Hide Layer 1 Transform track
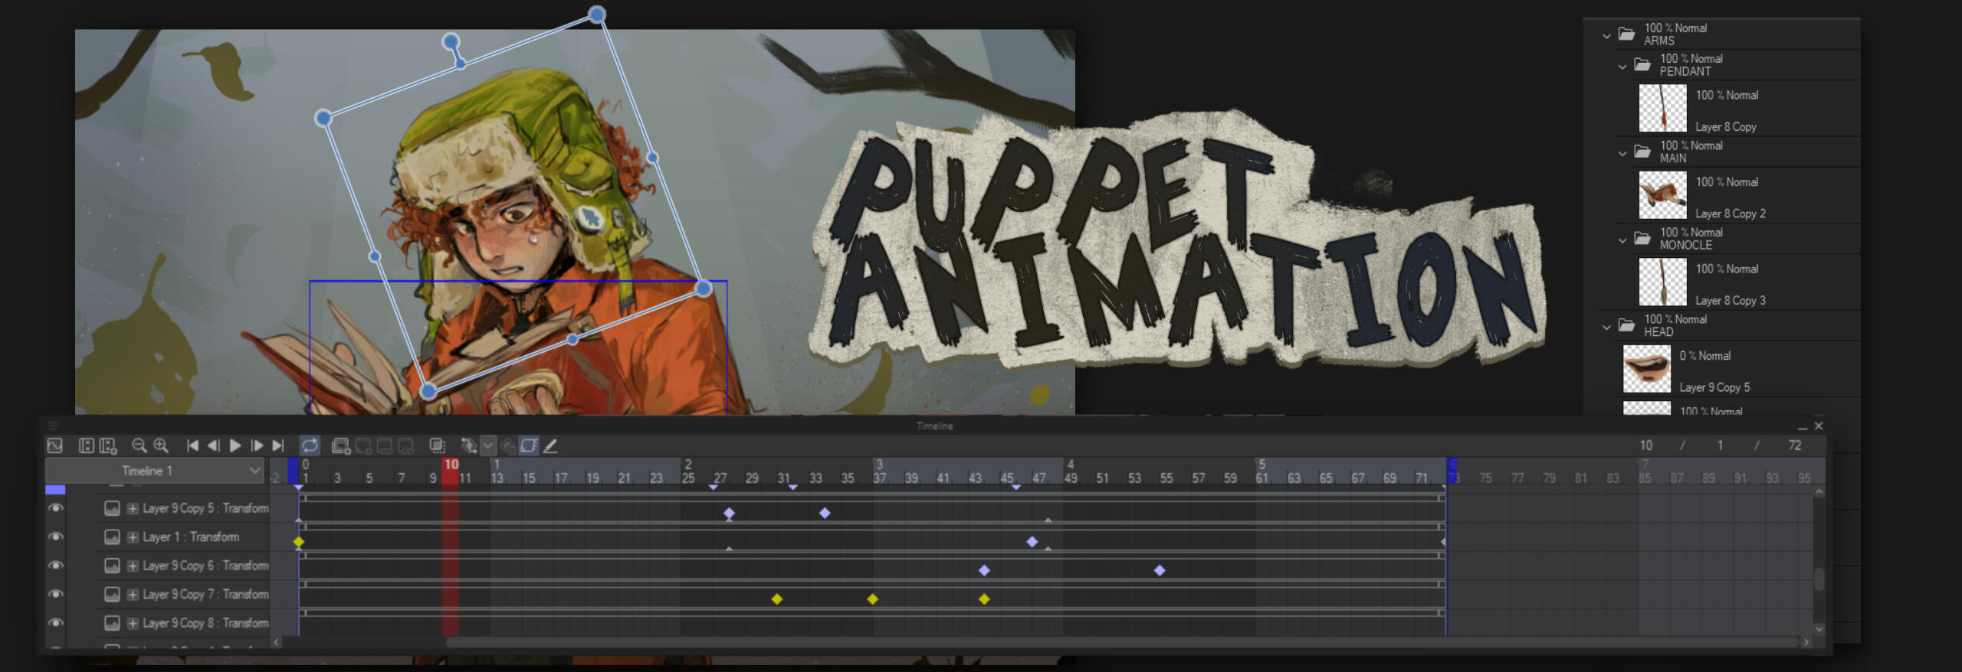The height and width of the screenshot is (672, 1962). [x=55, y=537]
